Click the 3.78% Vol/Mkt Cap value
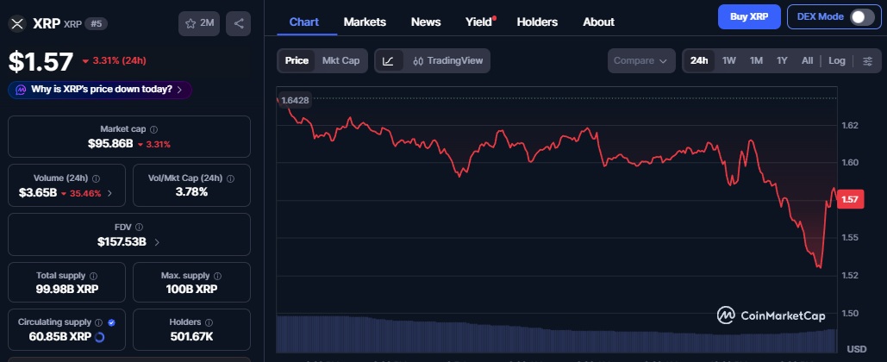This screenshot has width=887, height=362. 191,192
